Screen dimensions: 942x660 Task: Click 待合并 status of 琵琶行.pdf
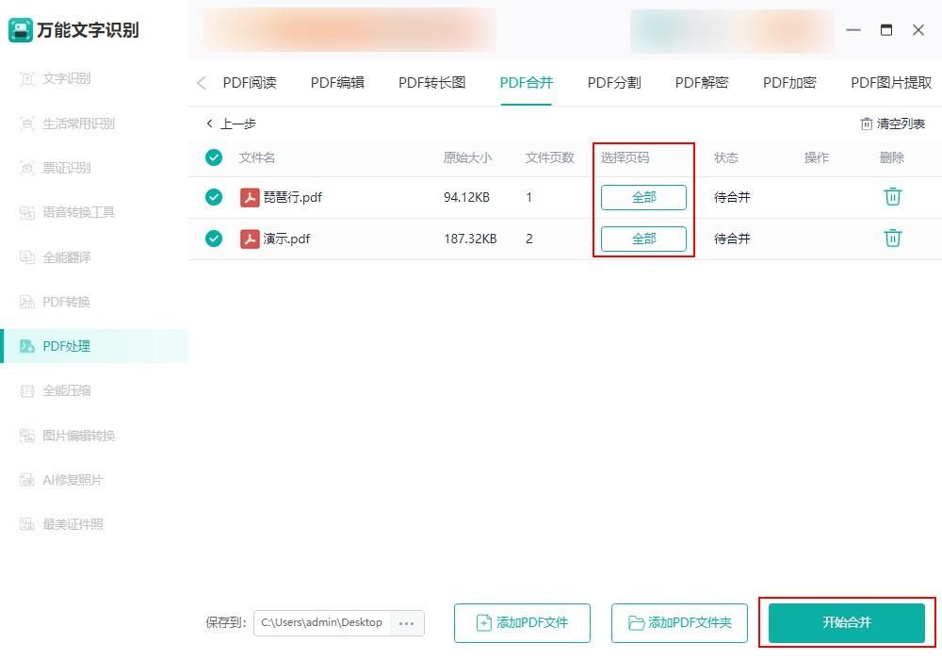732,197
